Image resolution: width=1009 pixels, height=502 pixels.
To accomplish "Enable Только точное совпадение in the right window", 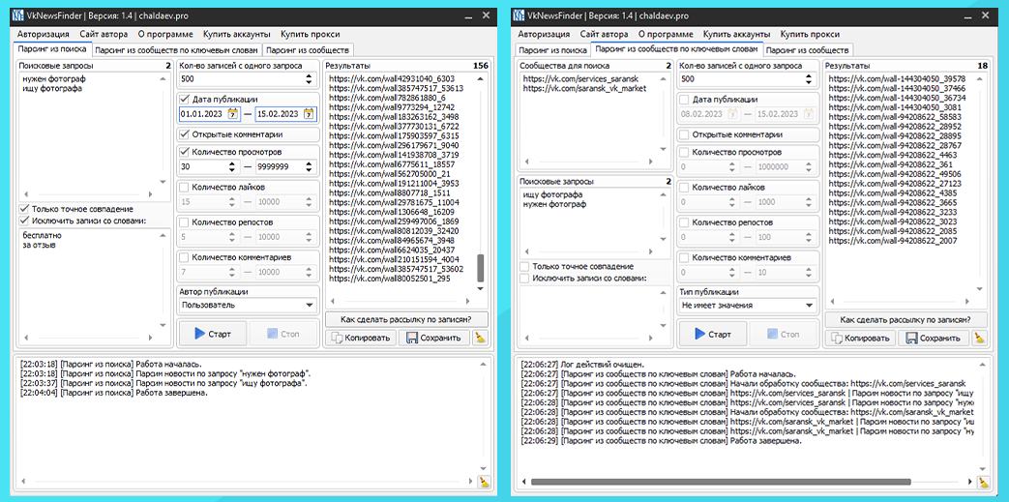I will click(x=524, y=266).
